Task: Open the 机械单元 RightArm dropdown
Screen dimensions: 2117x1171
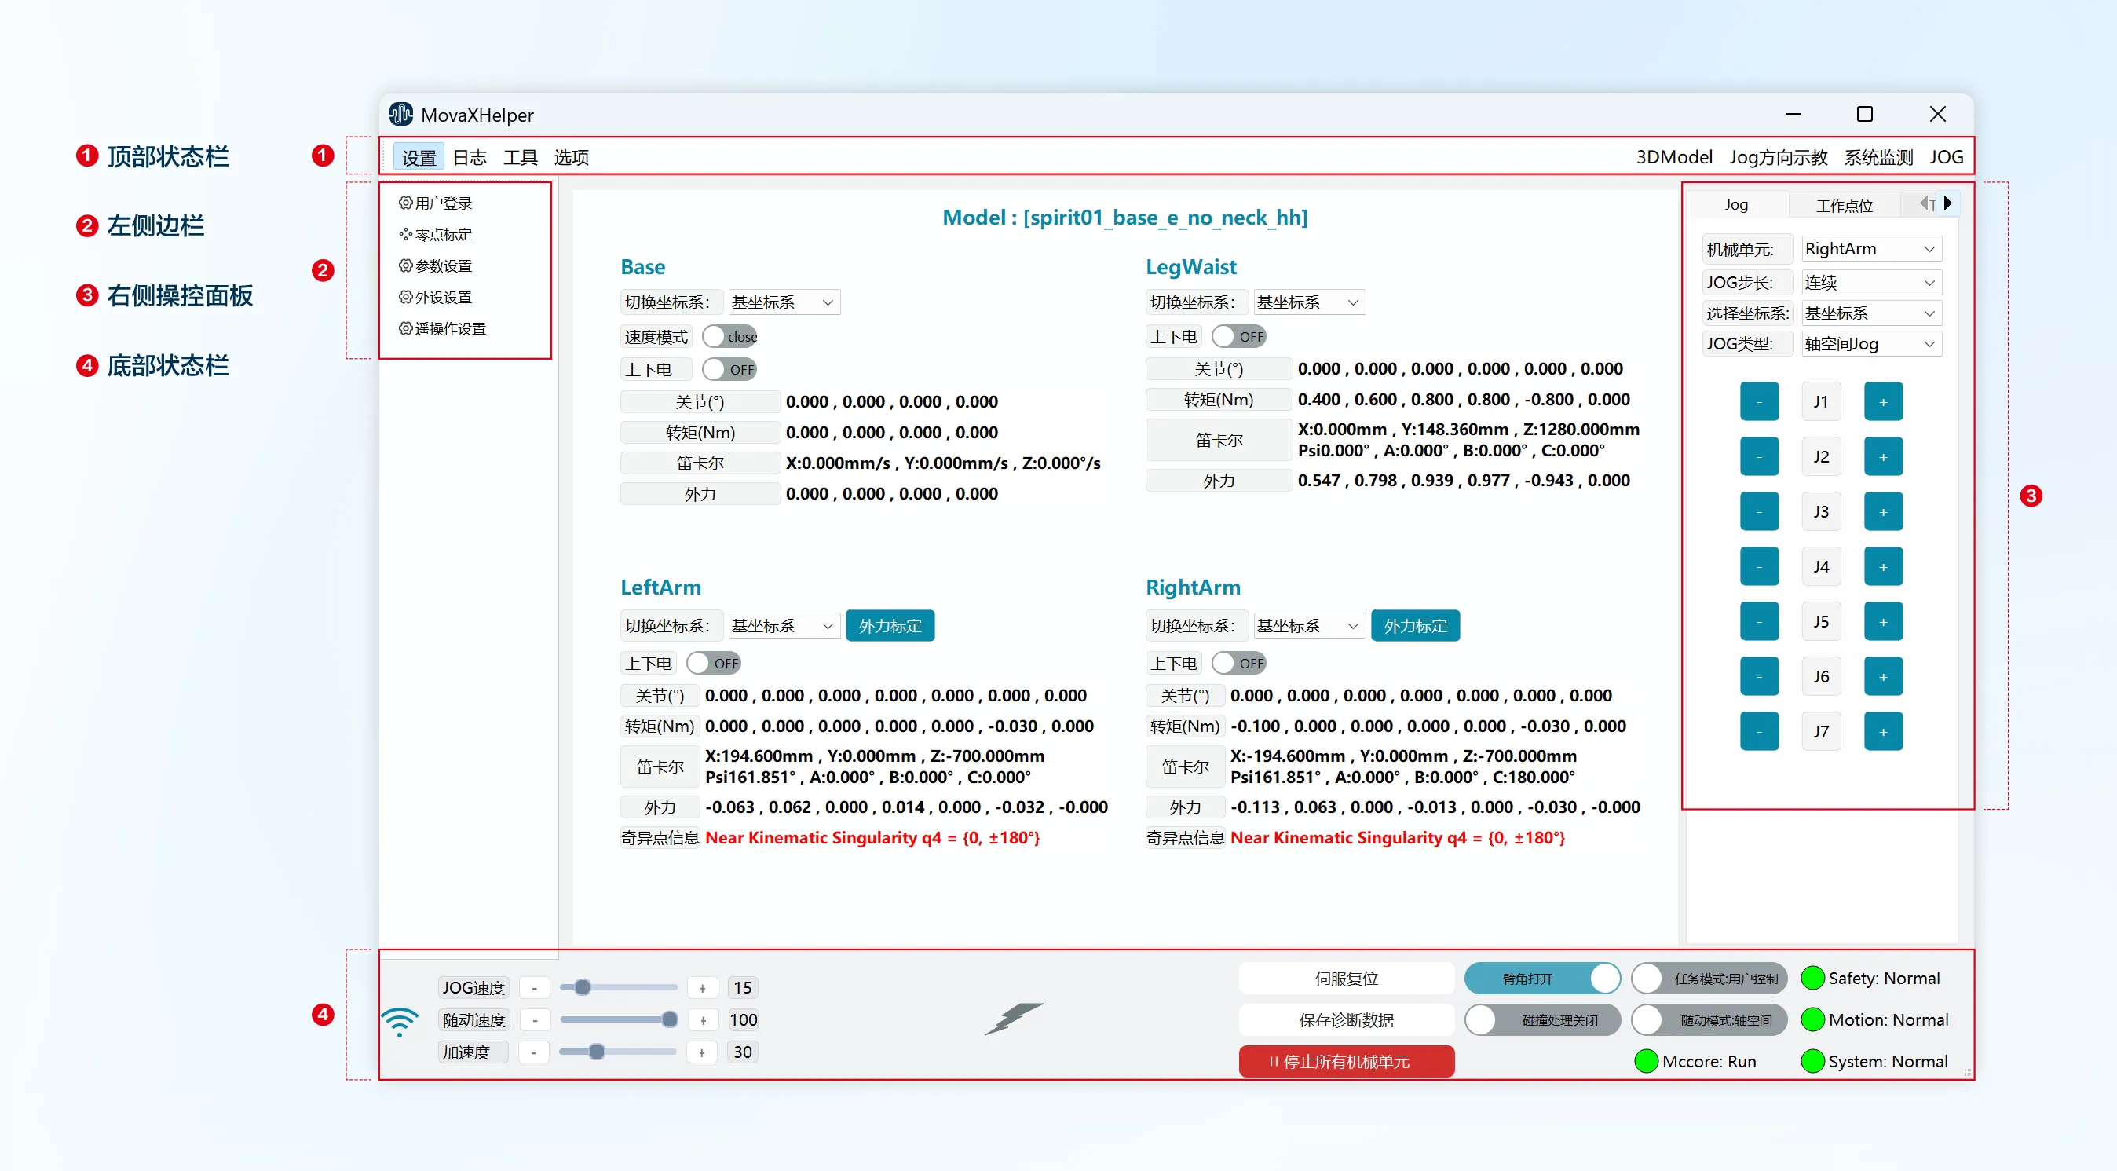Action: (x=1871, y=249)
